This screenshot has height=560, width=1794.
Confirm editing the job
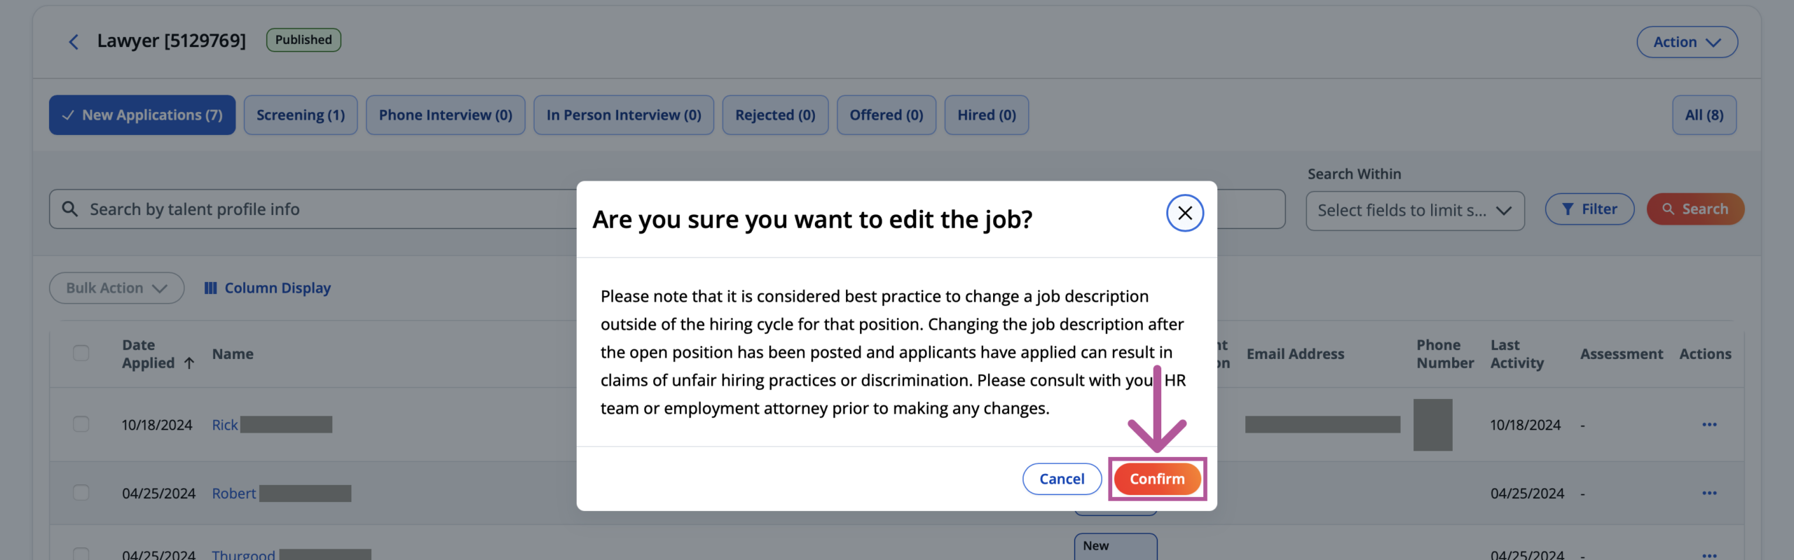(x=1157, y=479)
